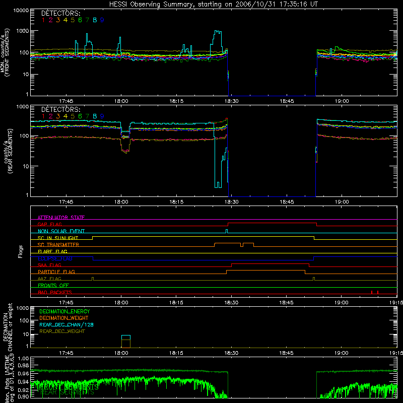The image size is (403, 403).
Task: Click the PARTICLE_FLAG label
Action: (x=56, y=272)
